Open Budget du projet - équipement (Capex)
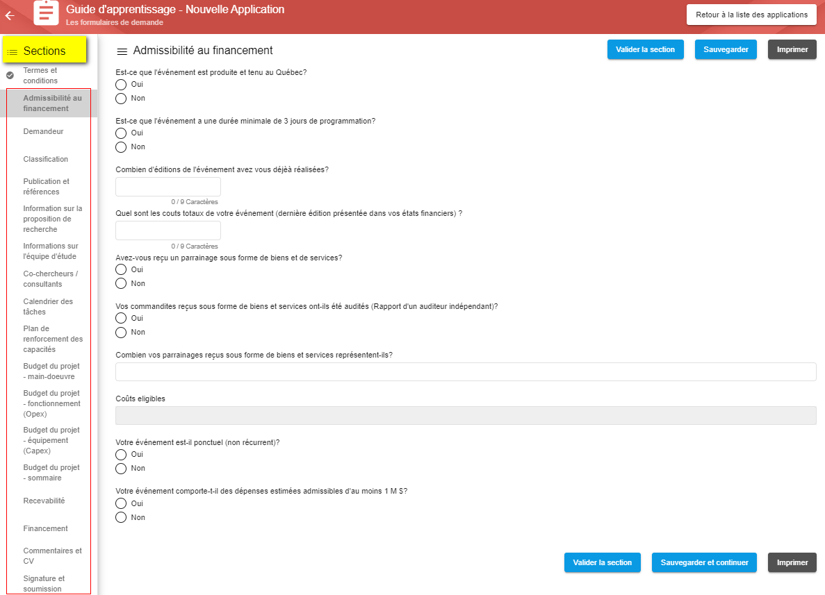 point(51,440)
